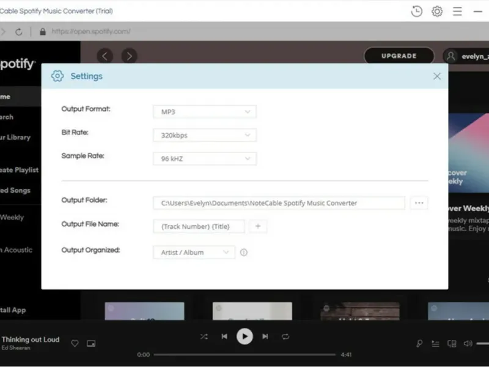Open Your Library in Spotify sidebar
The width and height of the screenshot is (489, 367).
coord(15,137)
